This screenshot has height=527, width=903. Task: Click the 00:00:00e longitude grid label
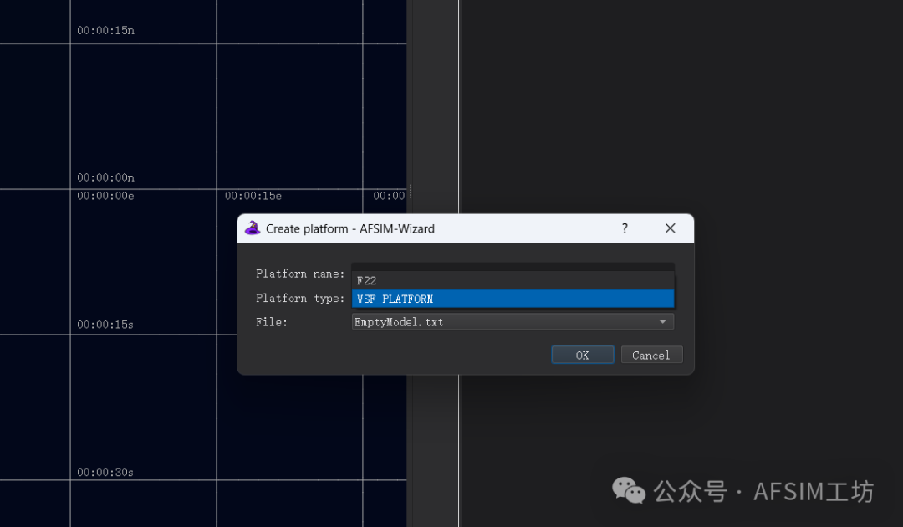tap(105, 196)
